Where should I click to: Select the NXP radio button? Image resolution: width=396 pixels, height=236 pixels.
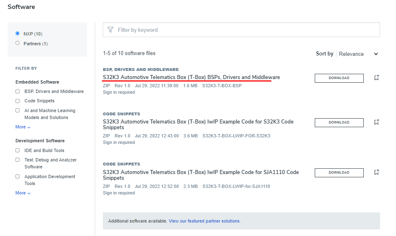pyautogui.click(x=18, y=33)
